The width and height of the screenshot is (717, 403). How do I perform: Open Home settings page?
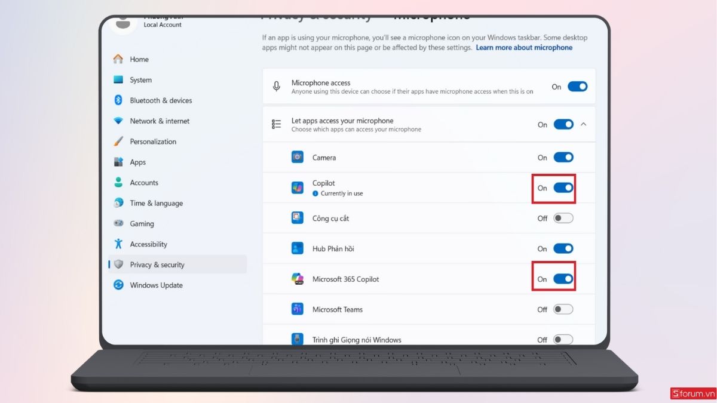pyautogui.click(x=177, y=59)
